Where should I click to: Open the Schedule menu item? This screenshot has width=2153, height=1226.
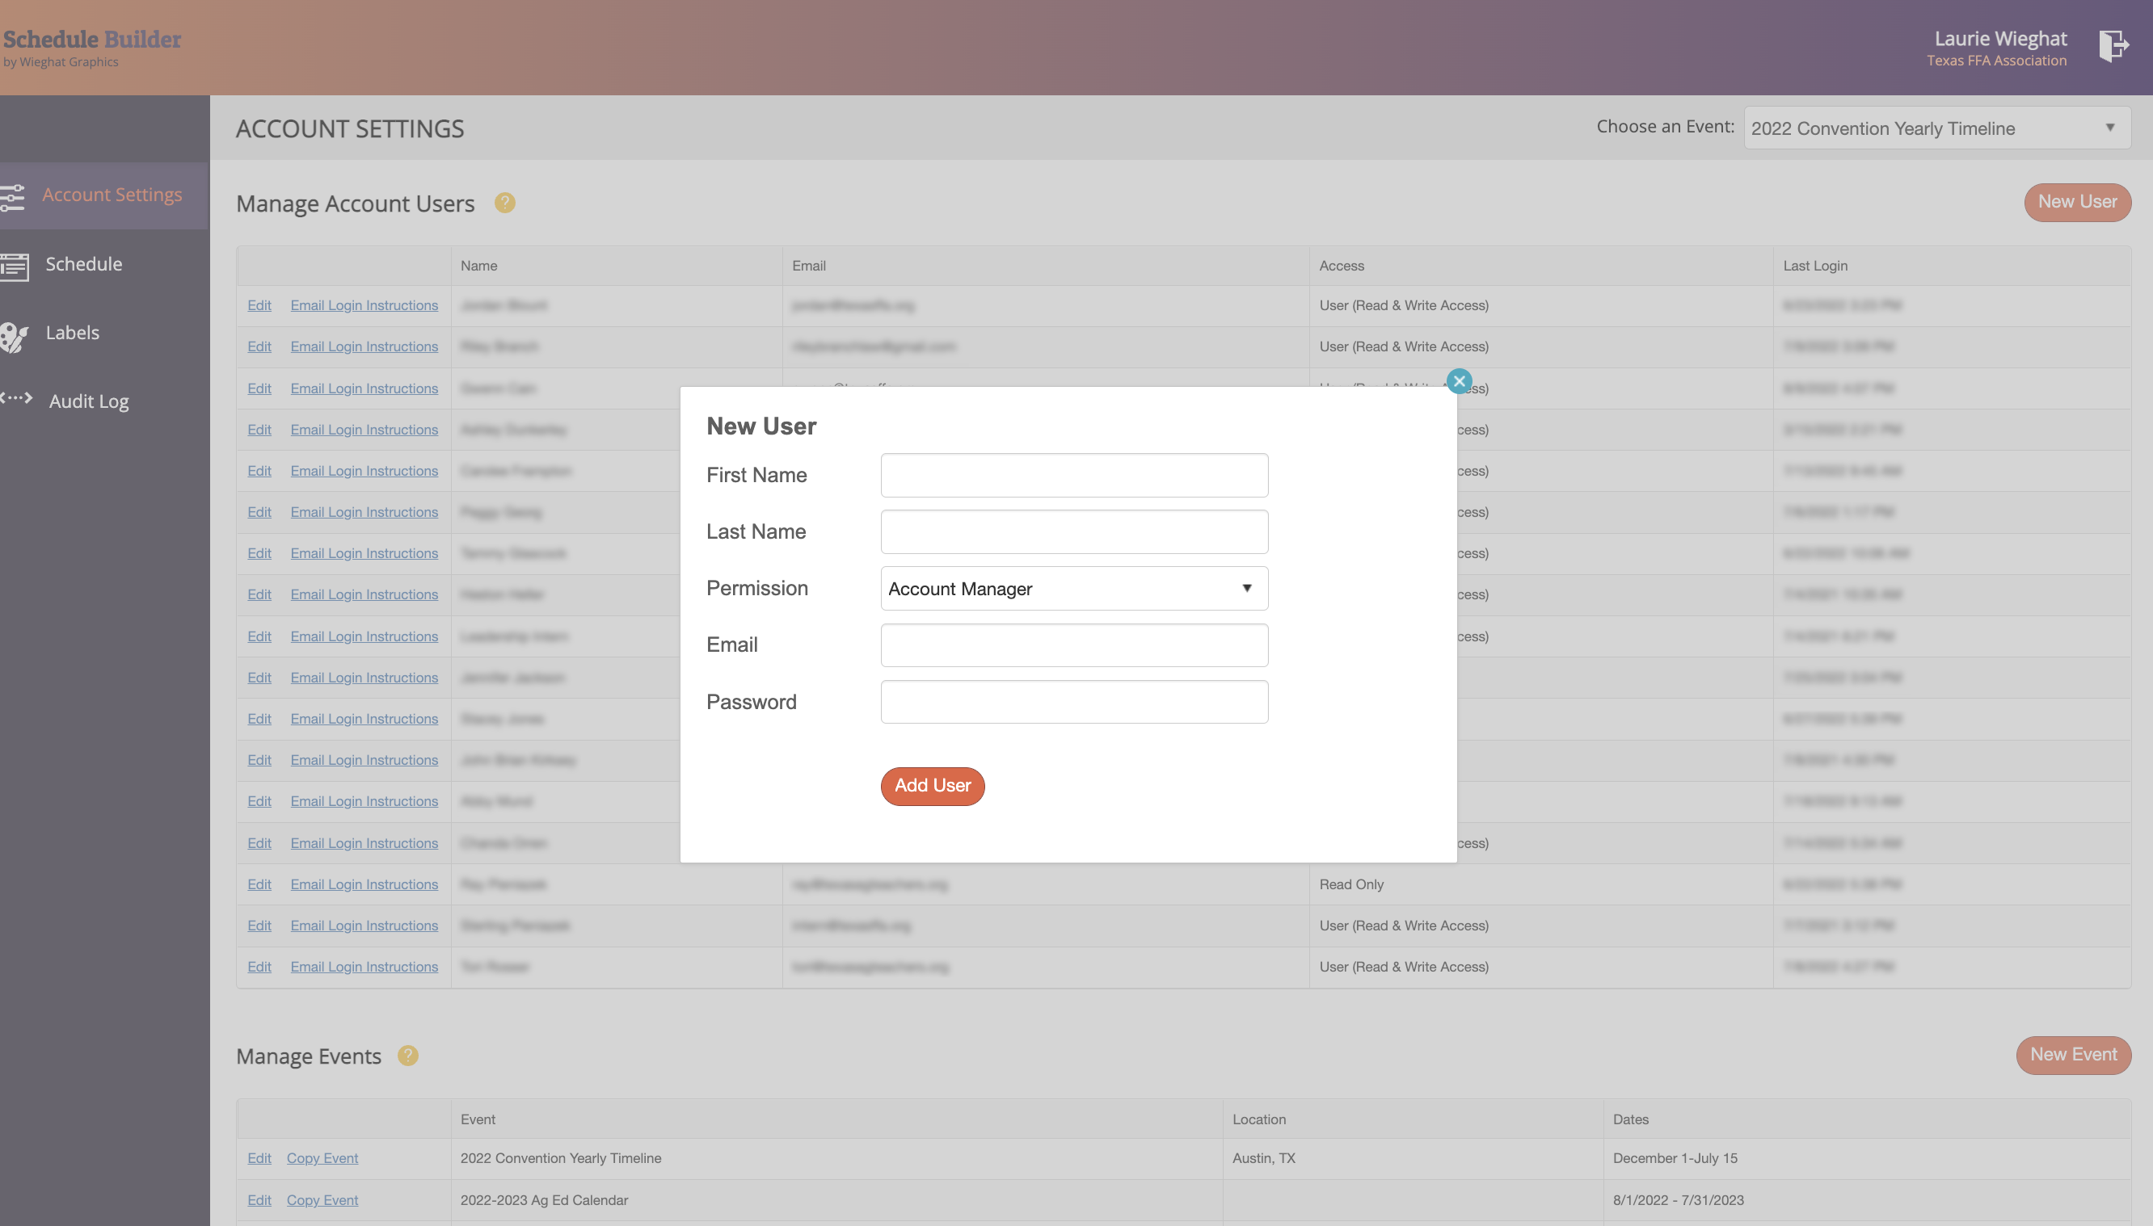point(83,264)
